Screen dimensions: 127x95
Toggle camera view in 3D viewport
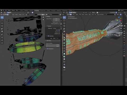pyautogui.click(x=121, y=28)
